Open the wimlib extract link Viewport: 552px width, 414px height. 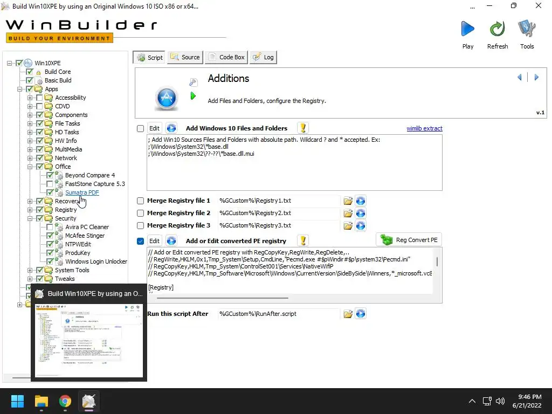424,128
